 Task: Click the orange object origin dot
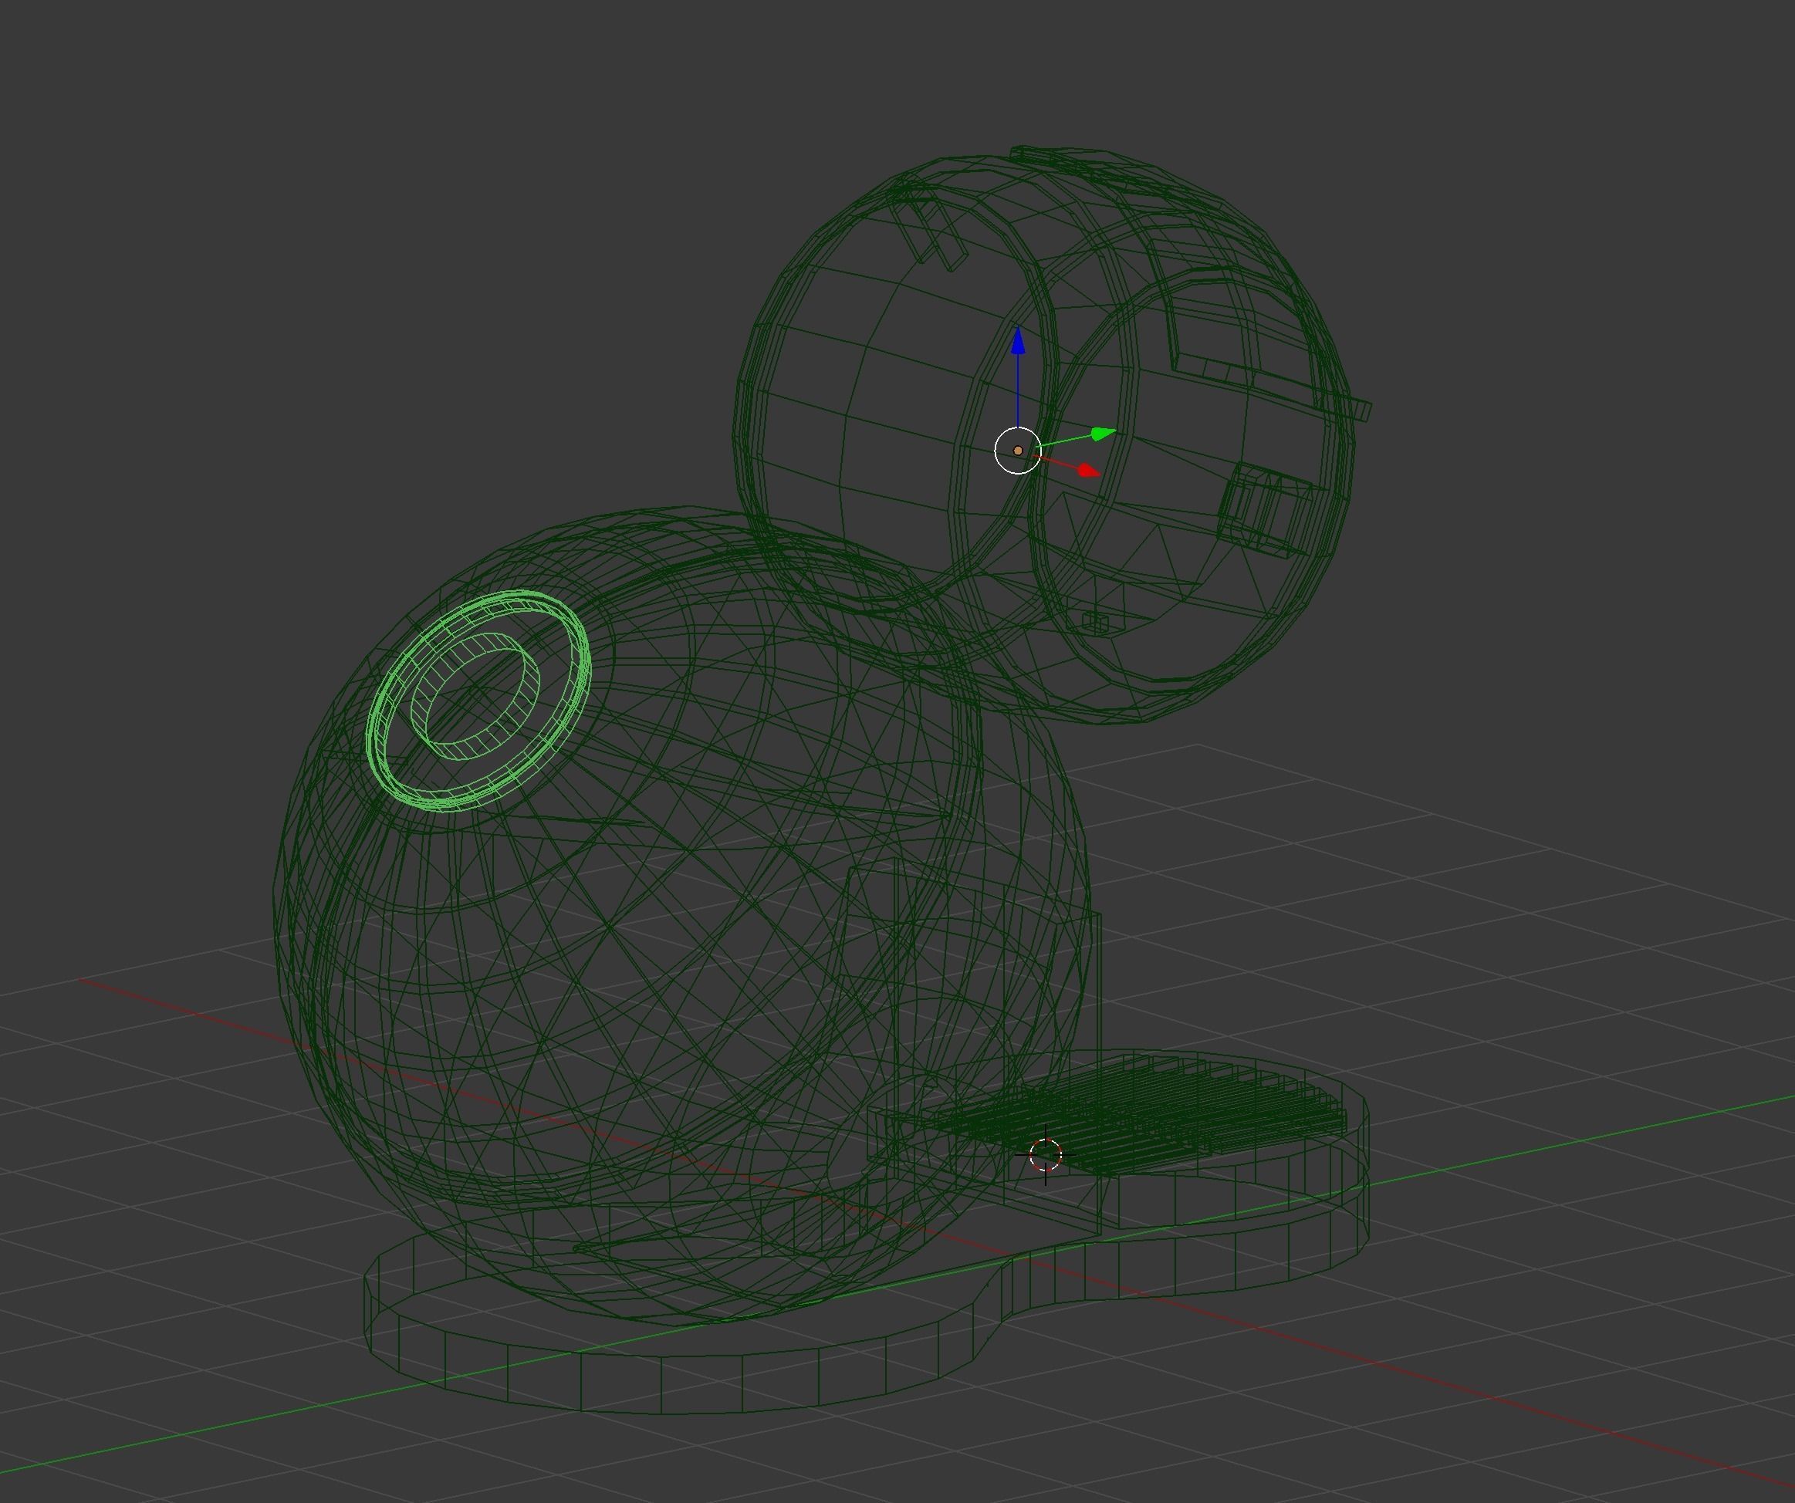click(x=1018, y=451)
